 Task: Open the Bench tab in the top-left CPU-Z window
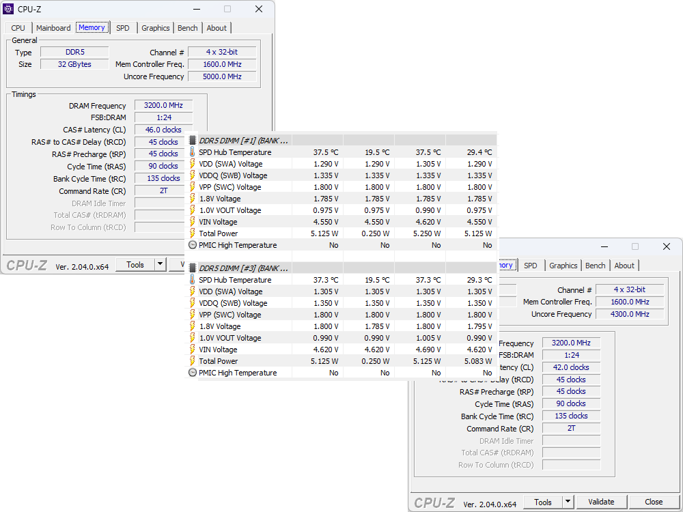pos(188,28)
